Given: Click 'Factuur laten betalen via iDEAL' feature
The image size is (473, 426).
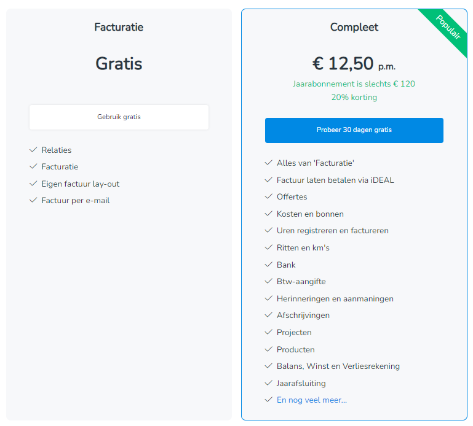Looking at the screenshot, I should point(335,180).
